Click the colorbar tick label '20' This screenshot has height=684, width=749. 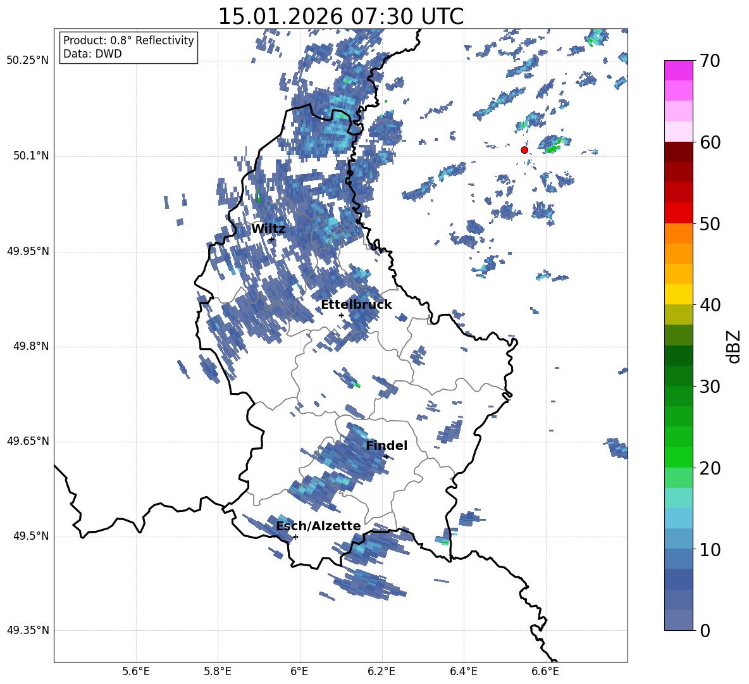coord(710,468)
